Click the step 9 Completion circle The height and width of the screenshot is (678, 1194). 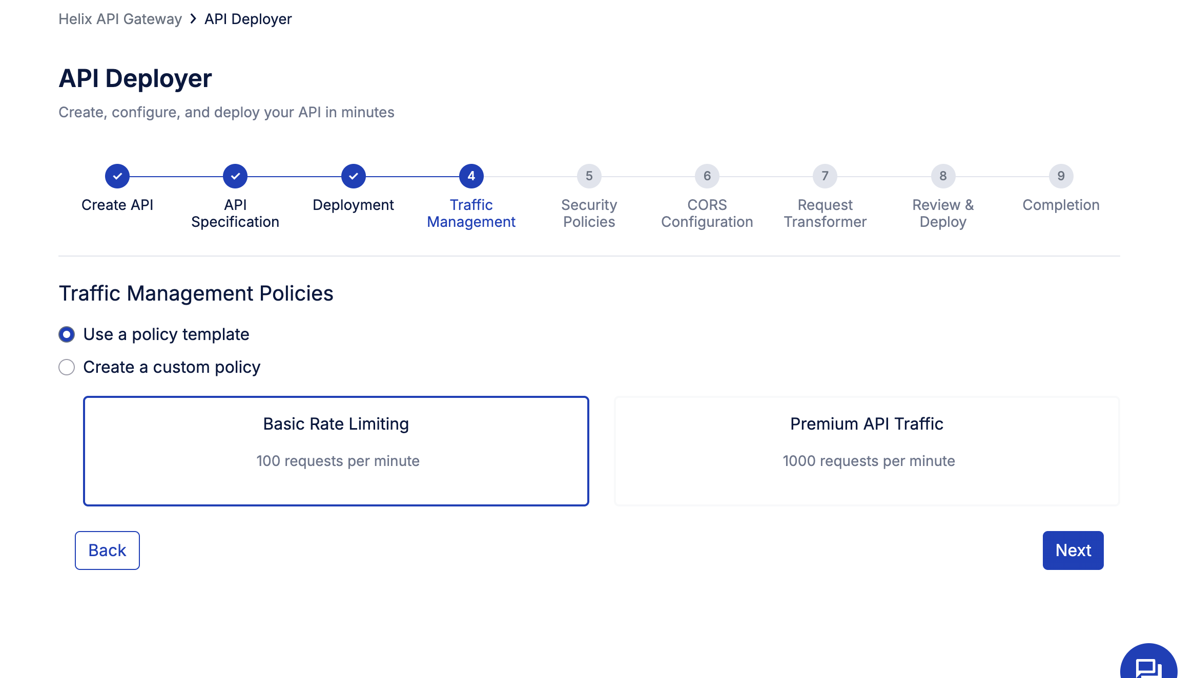(1061, 176)
